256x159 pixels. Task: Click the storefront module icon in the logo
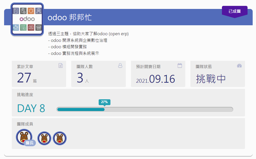coord(38,27)
